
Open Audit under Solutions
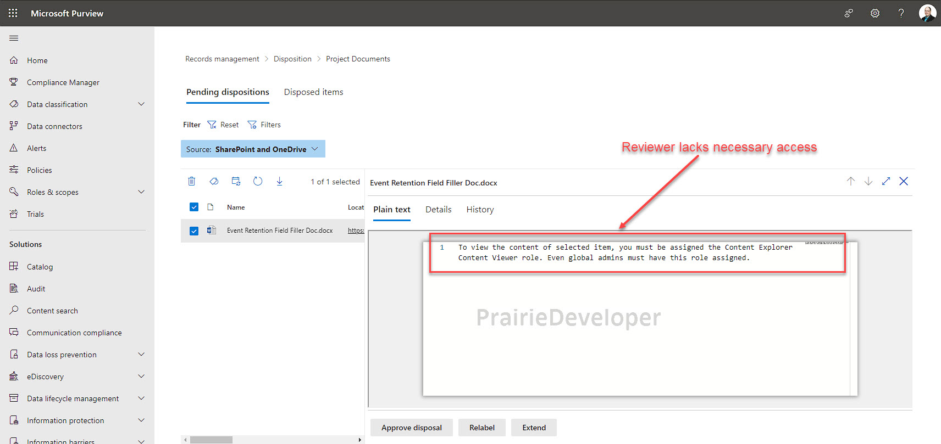[x=36, y=289]
